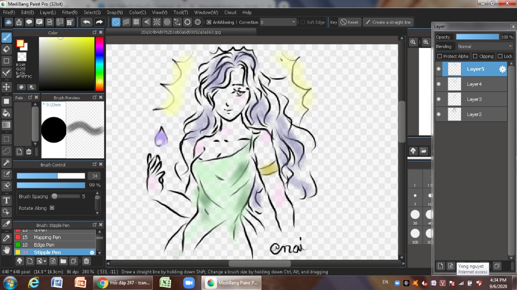The width and height of the screenshot is (517, 290).
Task: Undock the Color panel
Action: pos(94,32)
